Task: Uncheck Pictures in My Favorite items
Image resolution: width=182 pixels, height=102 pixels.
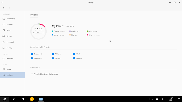Action: tap(53, 54)
